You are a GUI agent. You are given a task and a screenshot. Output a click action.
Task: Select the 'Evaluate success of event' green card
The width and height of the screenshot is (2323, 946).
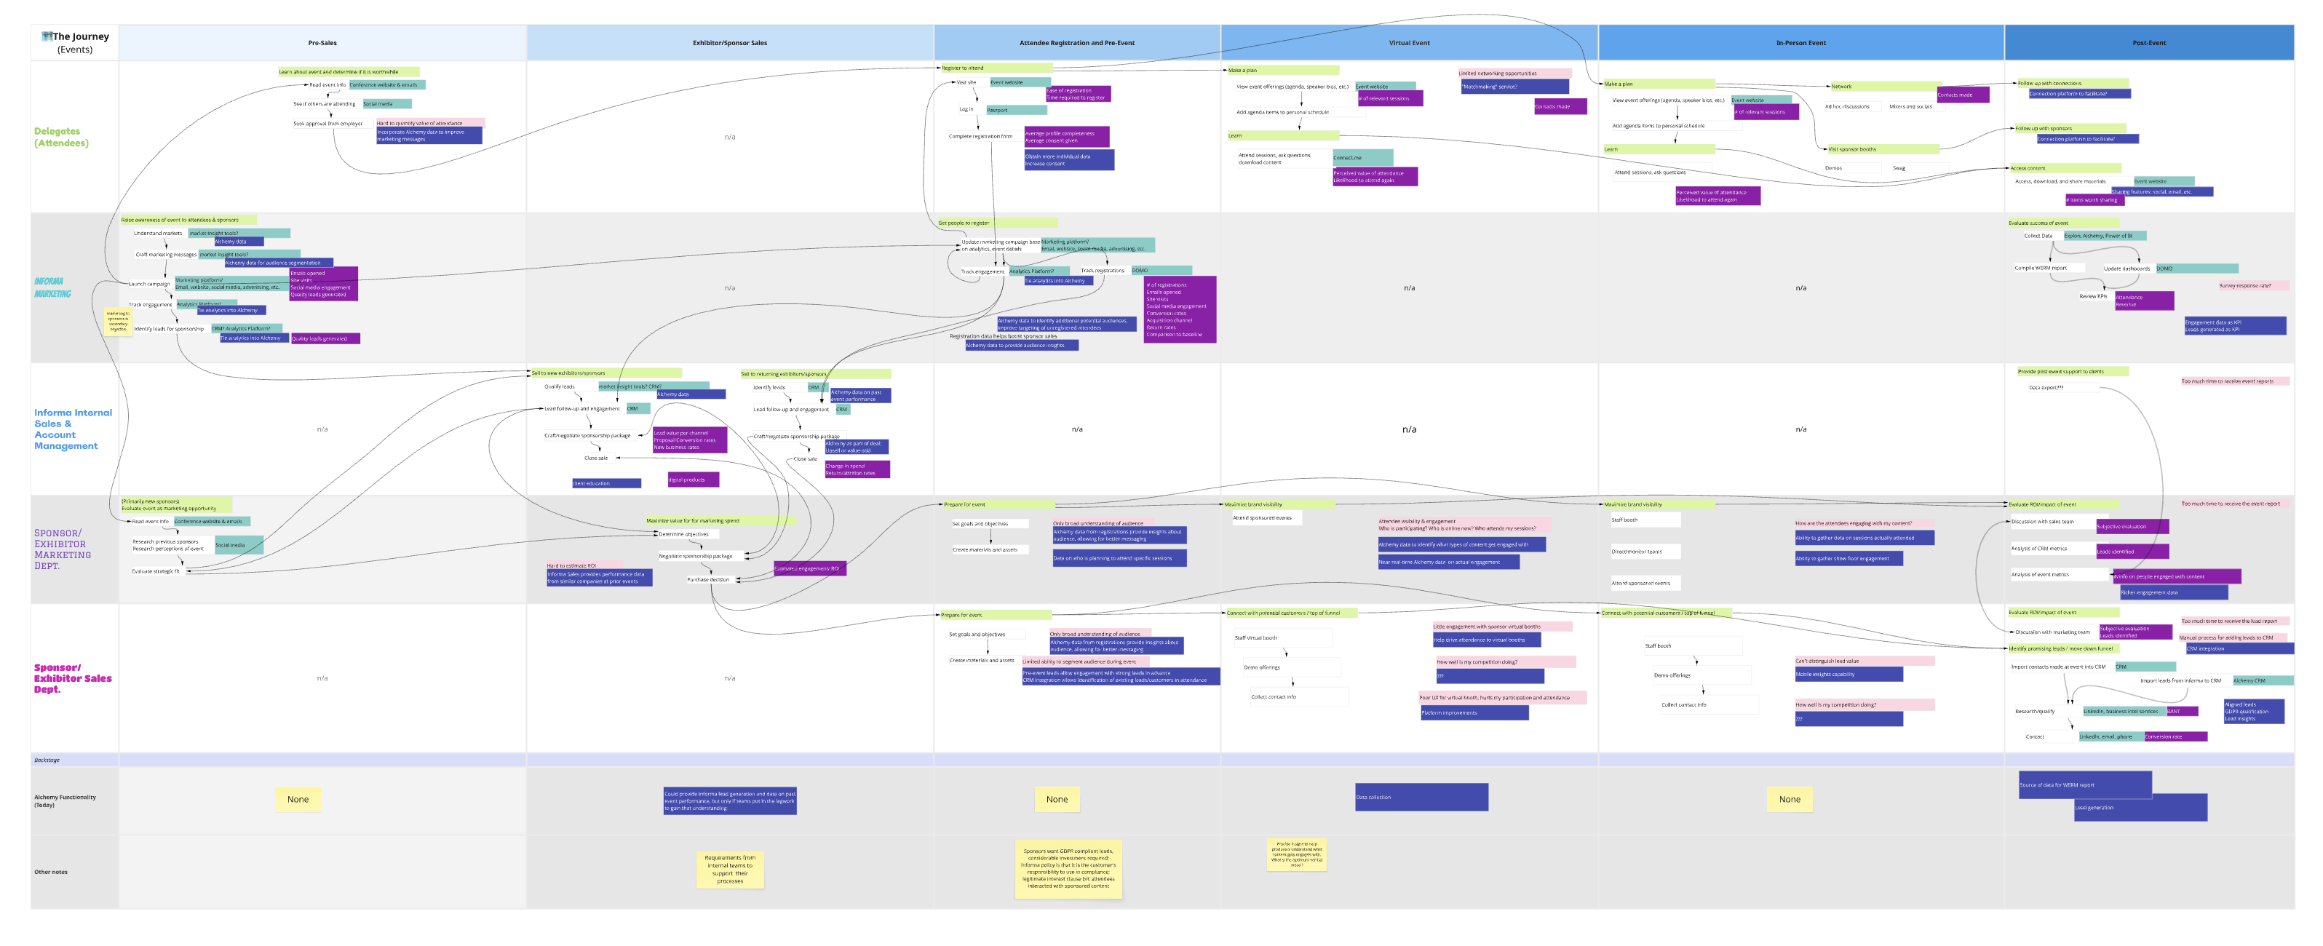click(x=2063, y=223)
